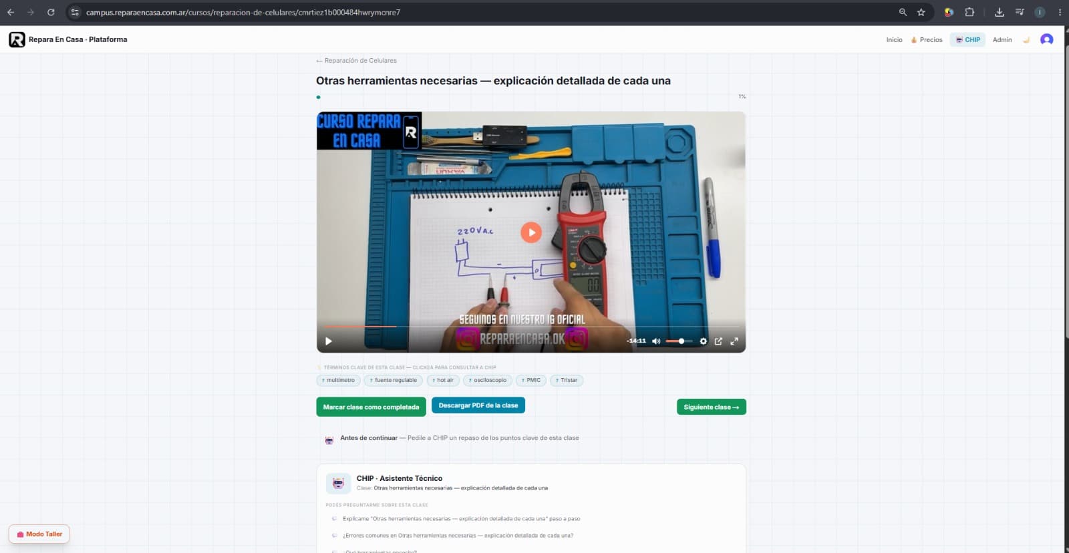Image resolution: width=1069 pixels, height=553 pixels.
Task: Open the colorful round extension icon
Action: point(949,12)
